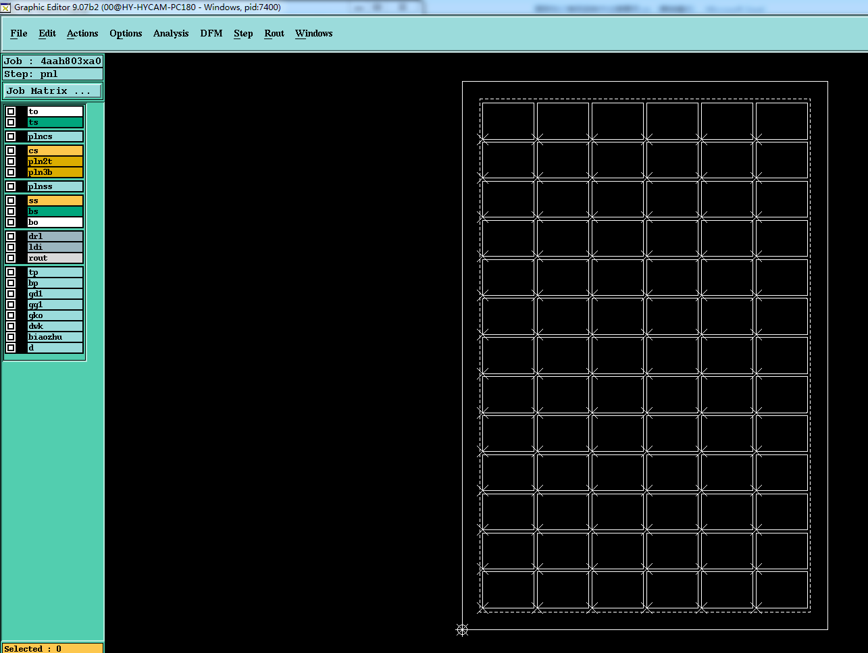Image resolution: width=868 pixels, height=653 pixels.
Task: Toggle the checkbox for layer ts
Action: pyautogui.click(x=11, y=122)
